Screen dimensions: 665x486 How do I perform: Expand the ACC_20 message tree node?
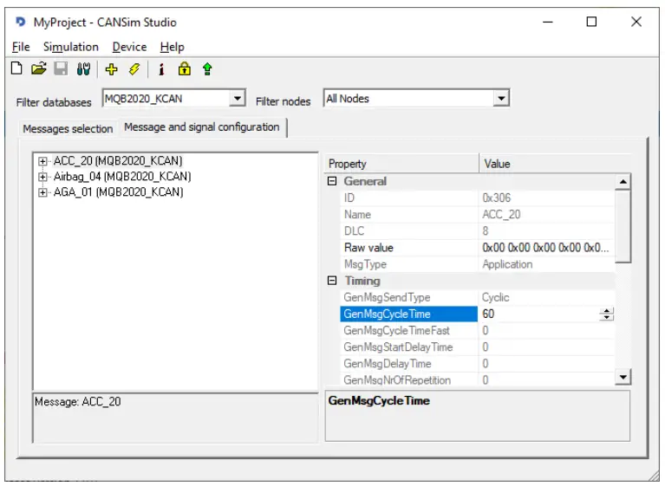point(43,161)
